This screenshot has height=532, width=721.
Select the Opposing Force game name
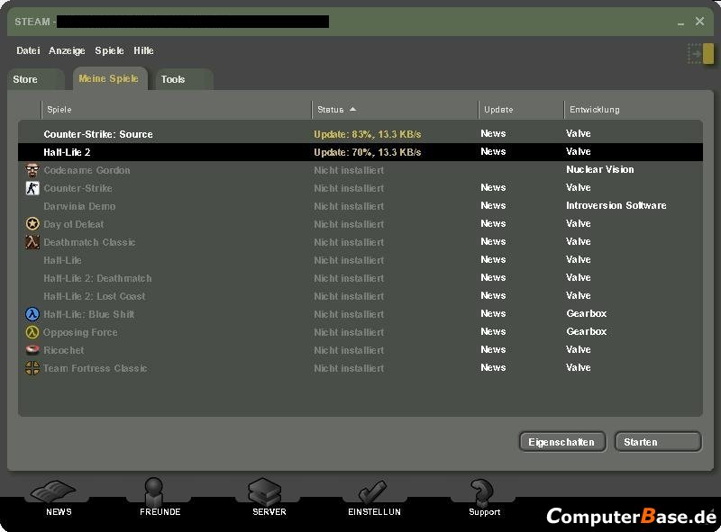(x=80, y=332)
